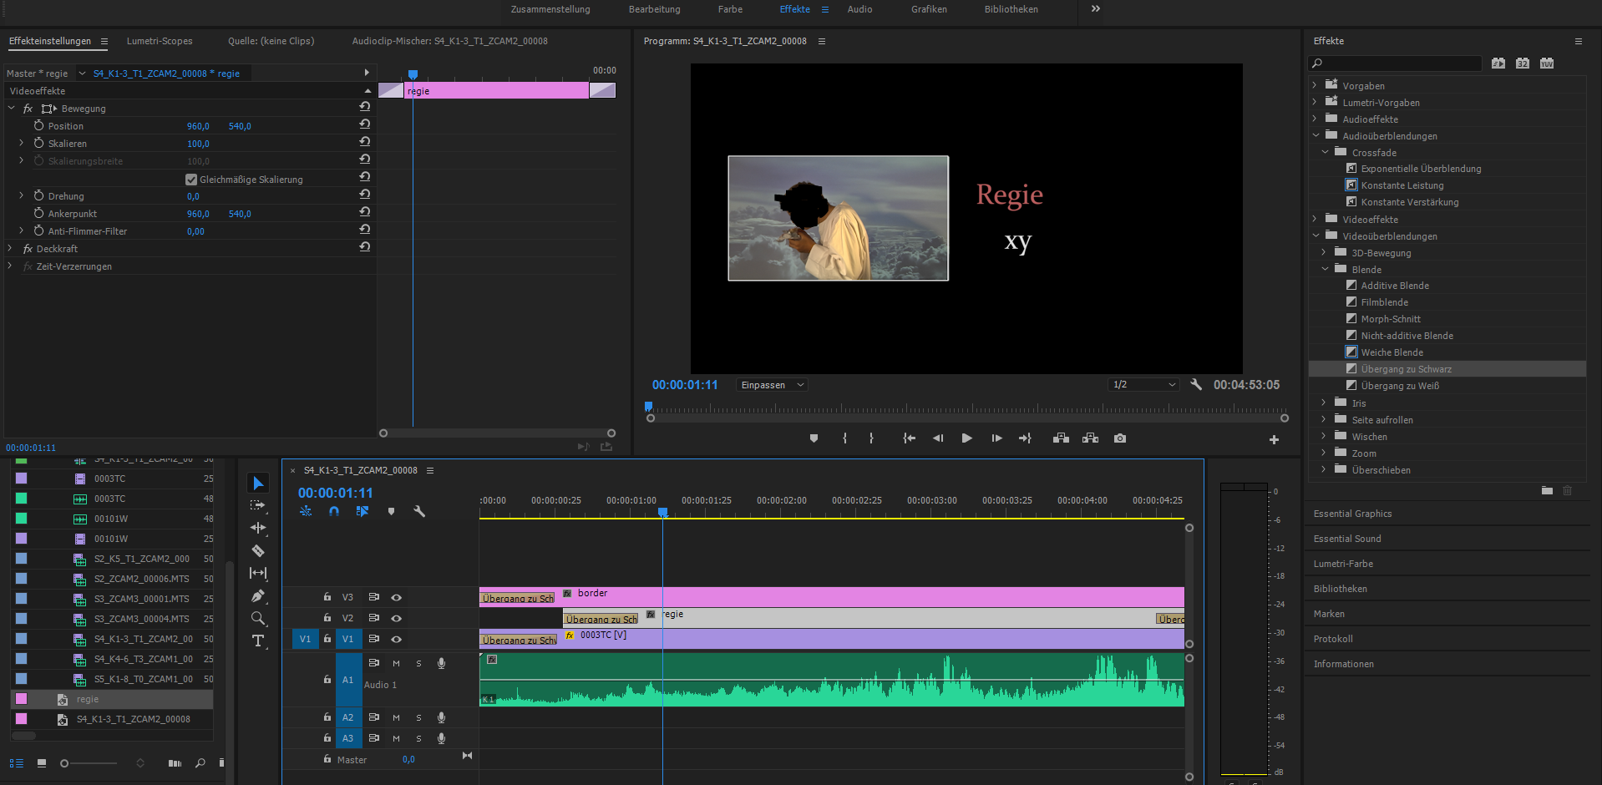Mute audio track A1
1602x785 pixels.
[396, 663]
